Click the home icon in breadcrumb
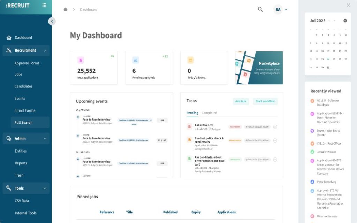This screenshot has width=357, height=223. (x=65, y=10)
